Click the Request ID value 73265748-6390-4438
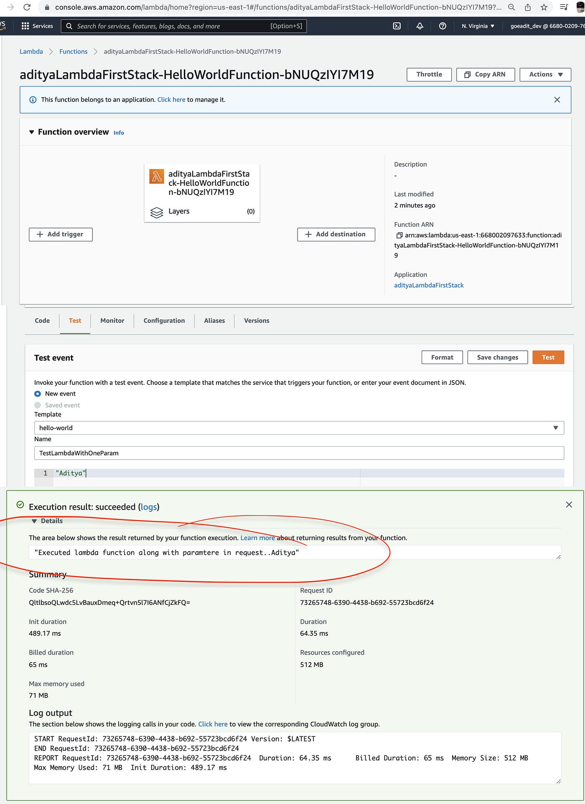585x804 pixels. click(x=367, y=602)
